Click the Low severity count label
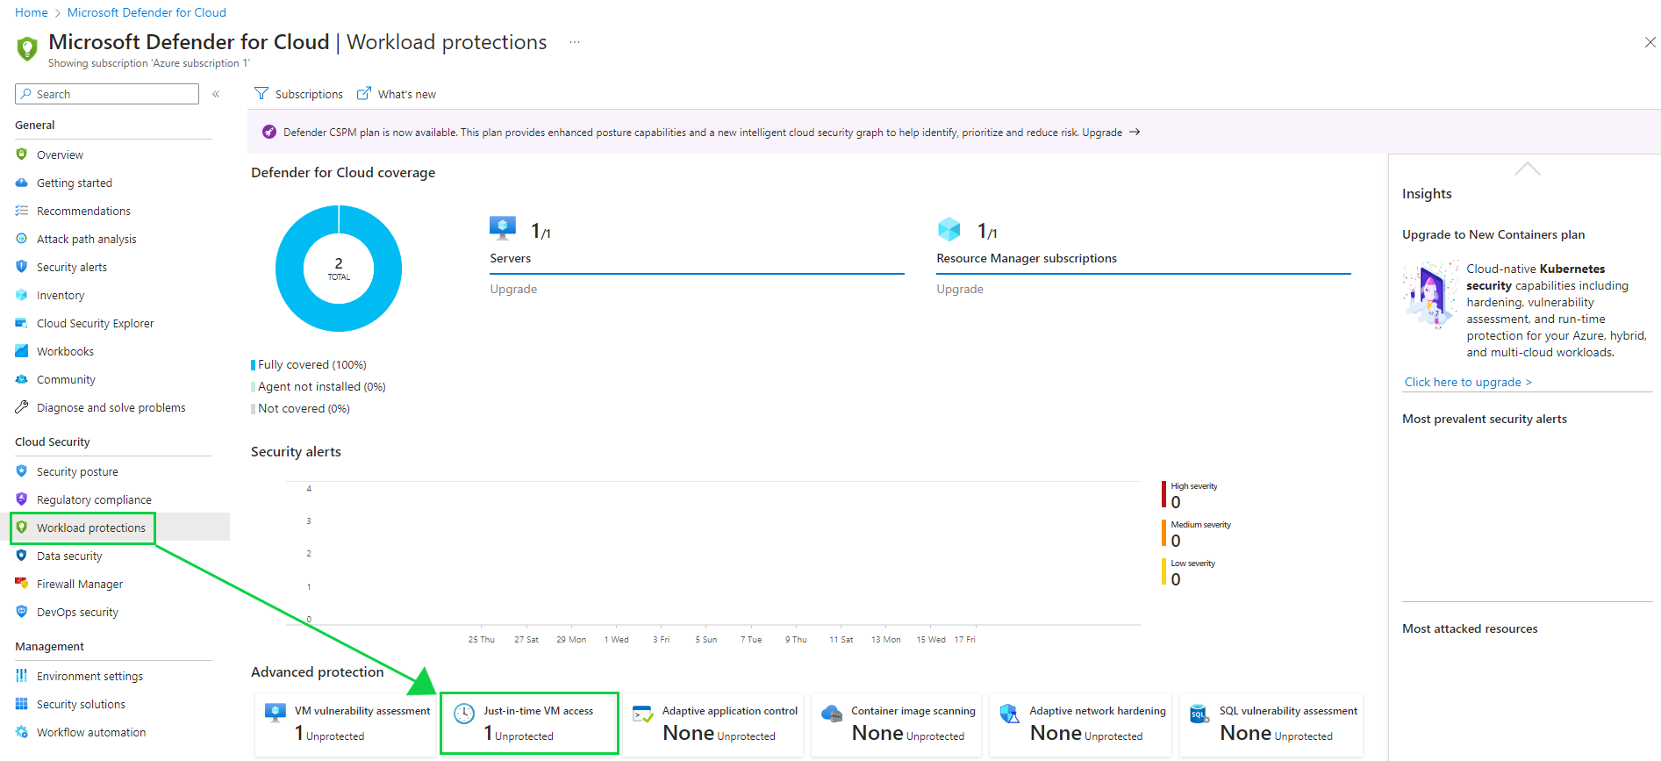The height and width of the screenshot is (761, 1661). 1176,579
